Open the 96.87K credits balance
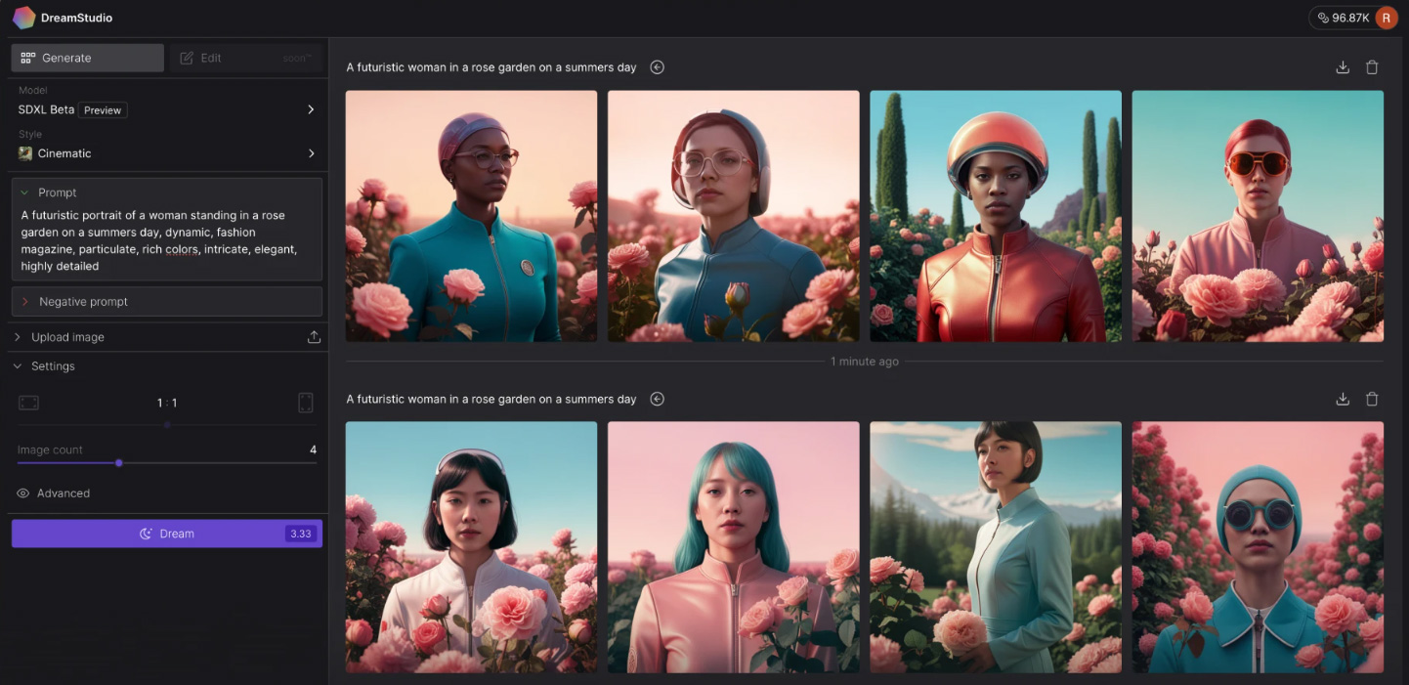 tap(1342, 18)
